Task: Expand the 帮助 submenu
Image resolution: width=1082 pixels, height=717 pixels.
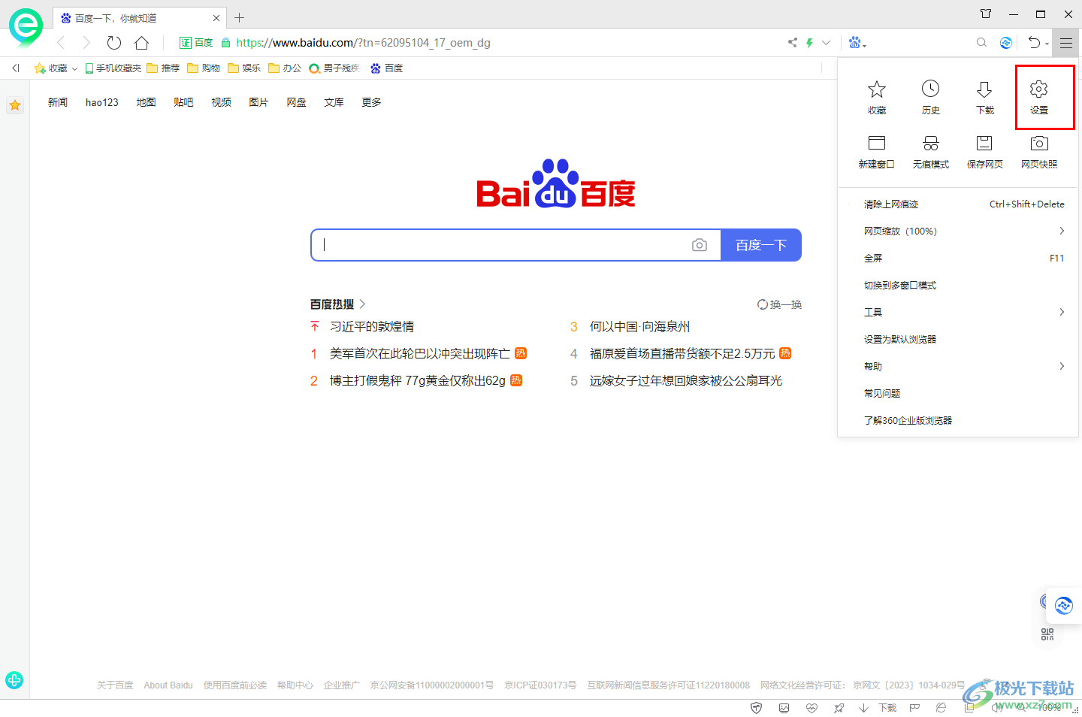Action: click(x=1062, y=366)
